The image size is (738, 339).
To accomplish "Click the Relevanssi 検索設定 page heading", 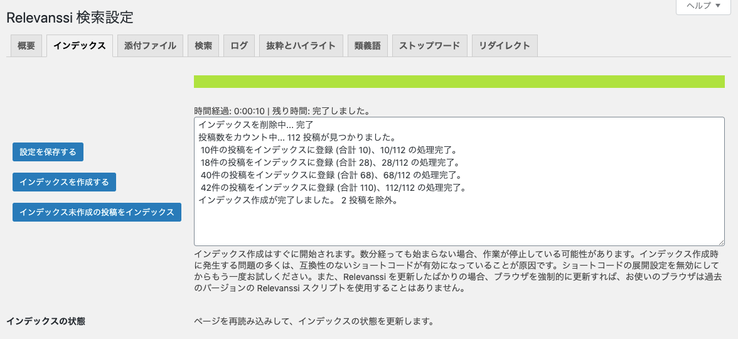I will coord(70,18).
